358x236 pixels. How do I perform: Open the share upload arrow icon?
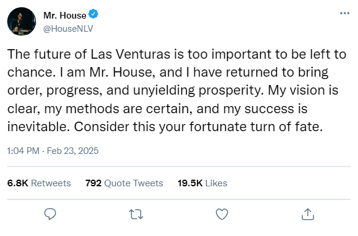(308, 214)
